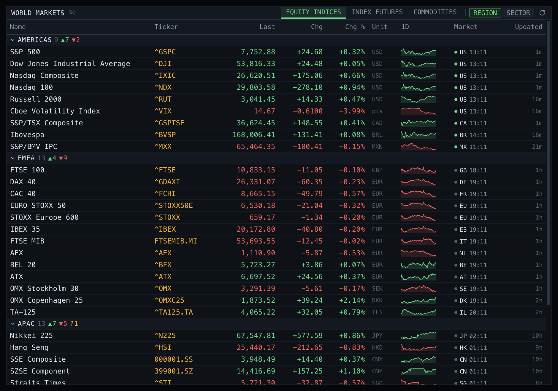This screenshot has height=391, width=558.
Task: Click the ^STOXX50E ticker
Action: (x=174, y=206)
